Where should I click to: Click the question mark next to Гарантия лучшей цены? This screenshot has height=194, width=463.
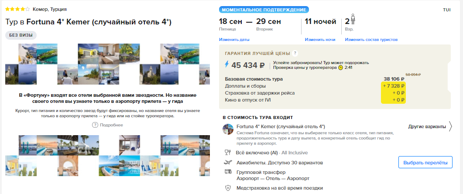(295, 53)
